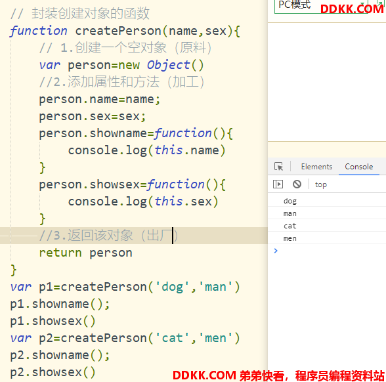Switch to the Elements tab
The height and width of the screenshot is (382, 386).
[x=316, y=167]
